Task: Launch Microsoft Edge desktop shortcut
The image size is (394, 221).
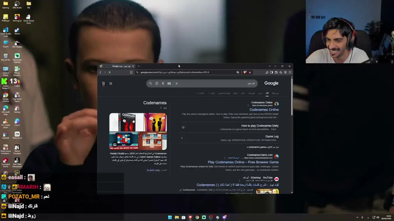Action: coord(6,110)
